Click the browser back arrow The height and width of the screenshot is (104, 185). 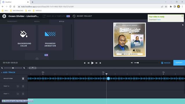pyautogui.click(x=3, y=7)
